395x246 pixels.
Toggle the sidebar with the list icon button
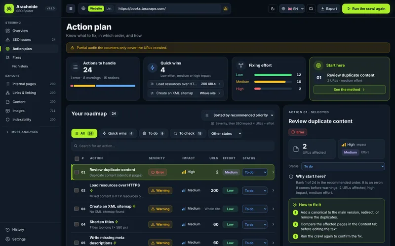coord(71,8)
